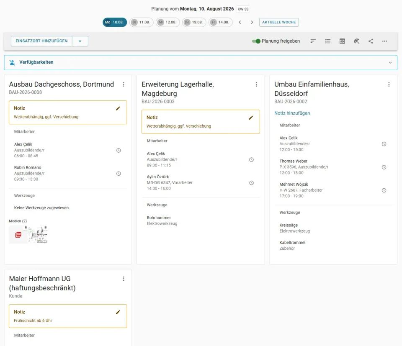Open the preview icon in toolbar
Screen dimensions: 402x346
[342, 41]
